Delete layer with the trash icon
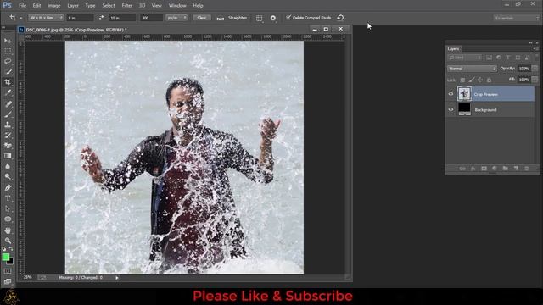The width and height of the screenshot is (543, 305). tap(527, 169)
